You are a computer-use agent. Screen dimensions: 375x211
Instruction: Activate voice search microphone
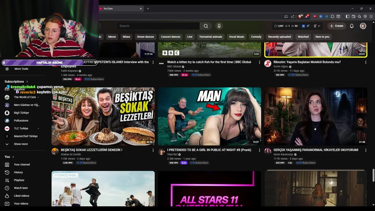(219, 26)
